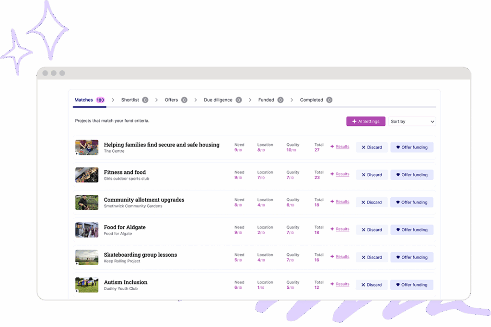Click the Shortlist count badge
Image resolution: width=491 pixels, height=327 pixels.
145,100
